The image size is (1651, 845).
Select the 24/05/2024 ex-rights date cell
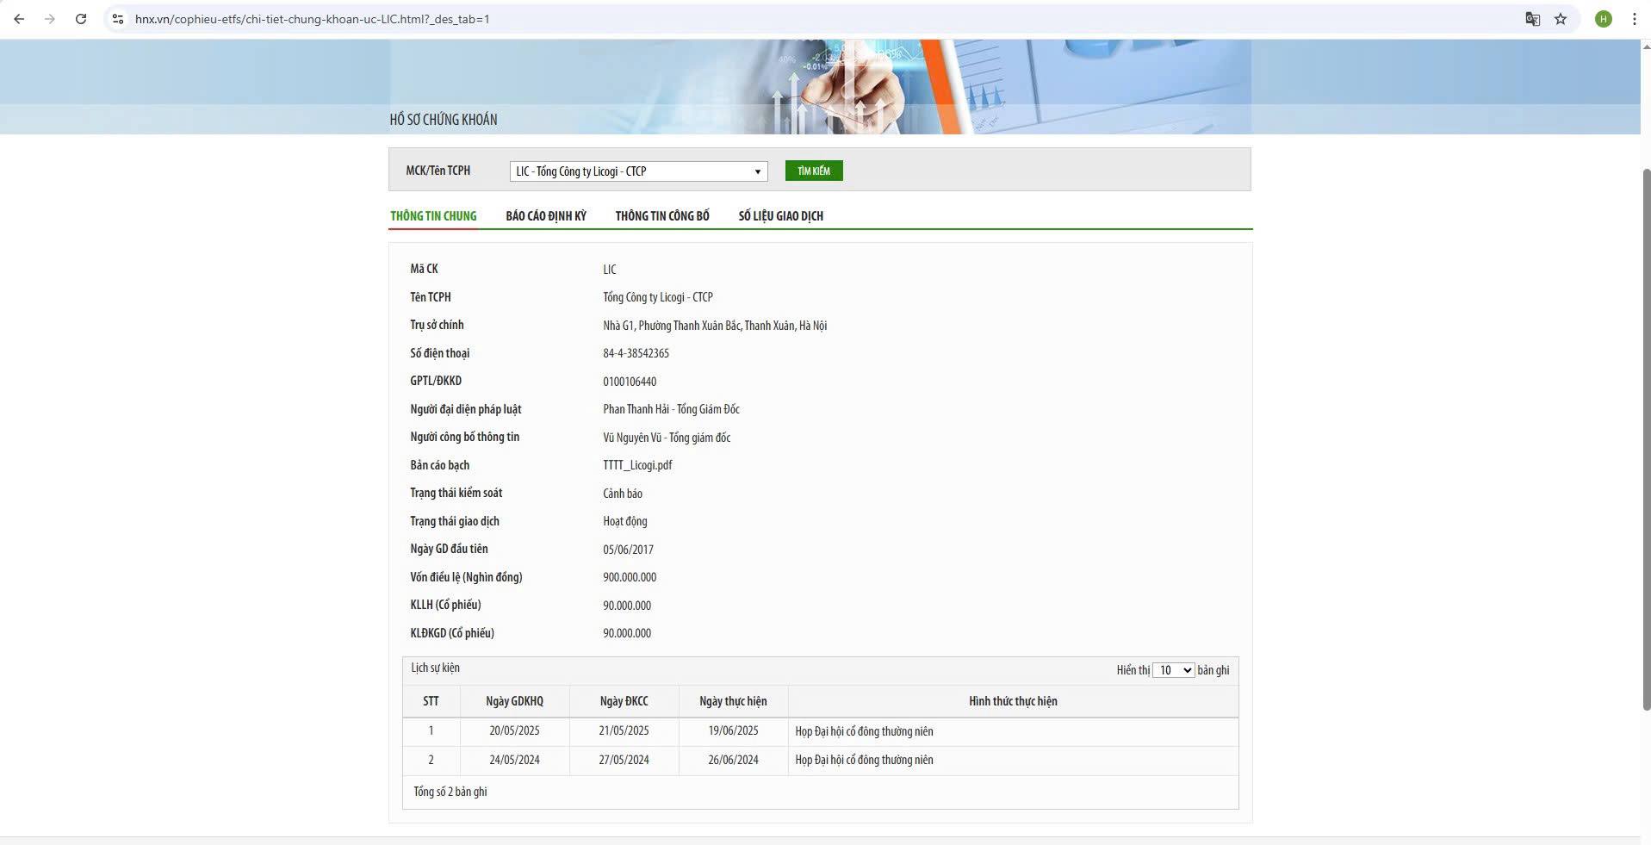pos(514,760)
